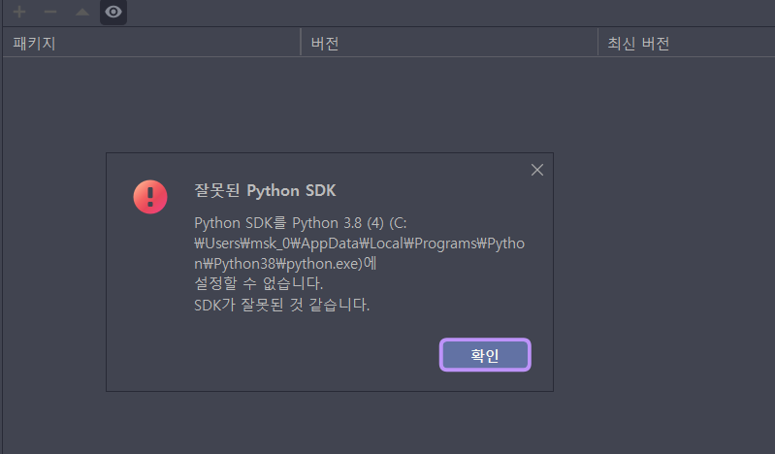Click the upgrade package up-arrow icon
This screenshot has width=775, height=454.
point(82,12)
